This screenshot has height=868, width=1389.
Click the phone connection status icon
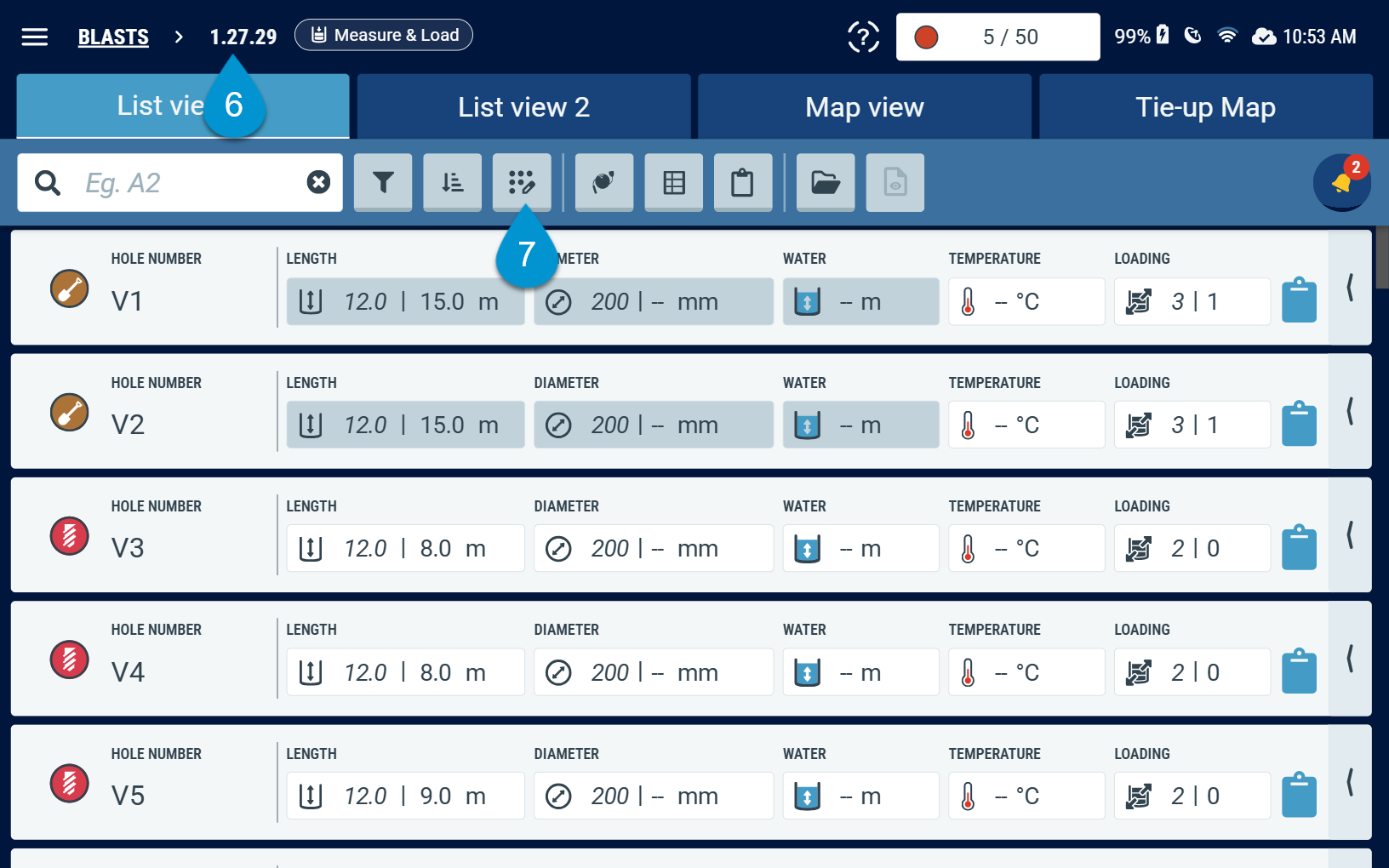1193,36
